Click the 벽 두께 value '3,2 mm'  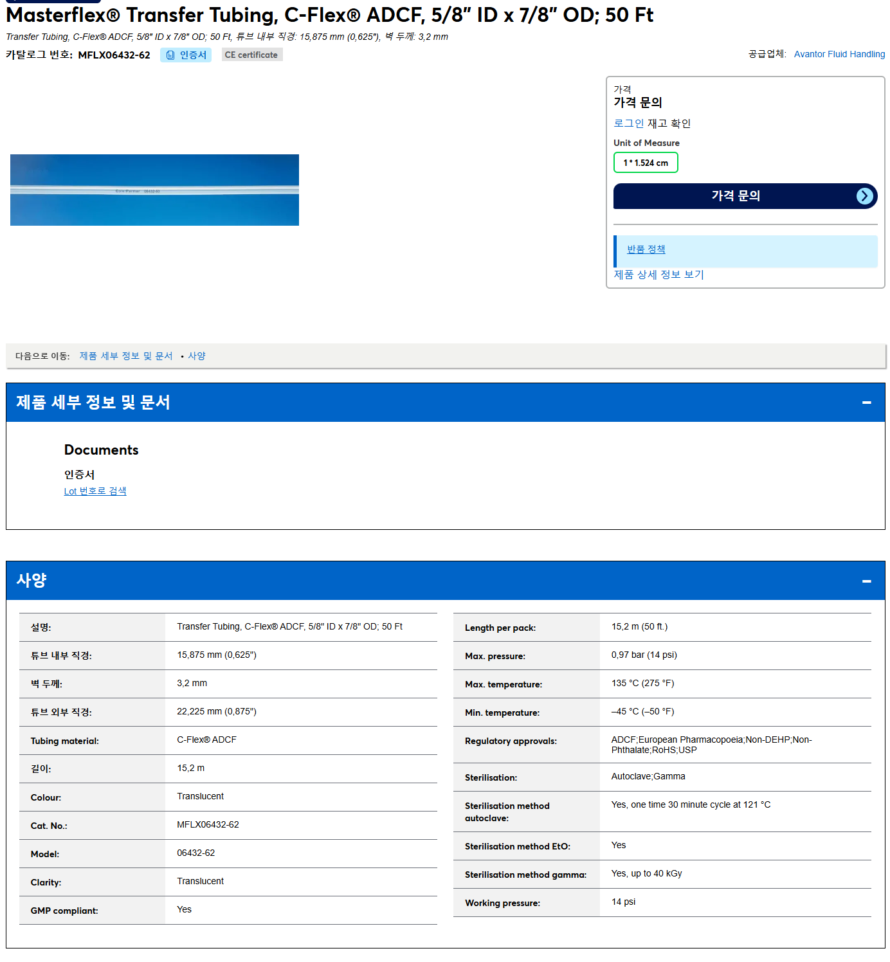pos(192,684)
